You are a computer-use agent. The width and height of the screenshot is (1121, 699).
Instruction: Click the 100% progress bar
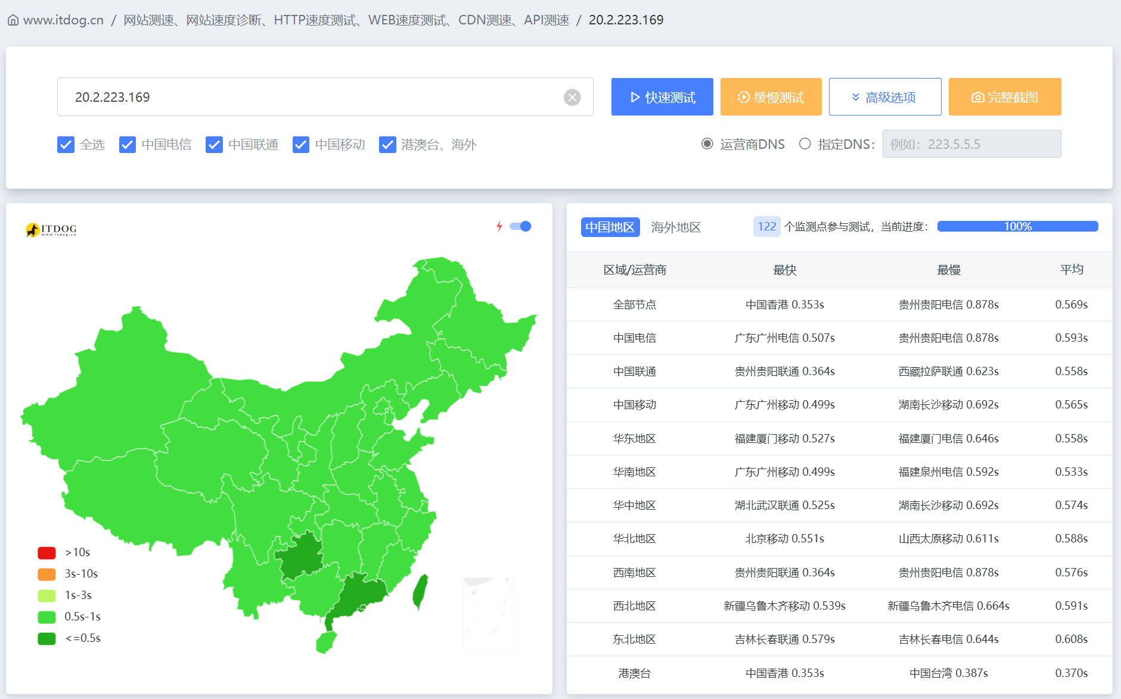click(1017, 226)
